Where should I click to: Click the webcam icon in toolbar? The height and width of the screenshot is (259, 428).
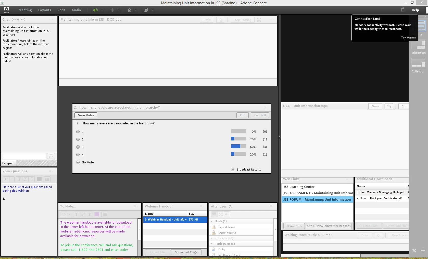coord(129,10)
